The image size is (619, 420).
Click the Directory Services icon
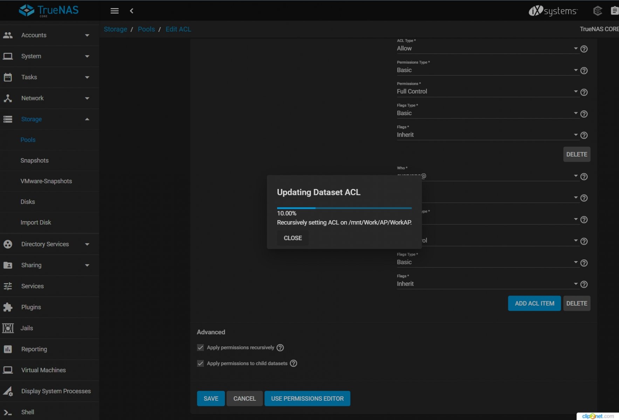tap(8, 244)
